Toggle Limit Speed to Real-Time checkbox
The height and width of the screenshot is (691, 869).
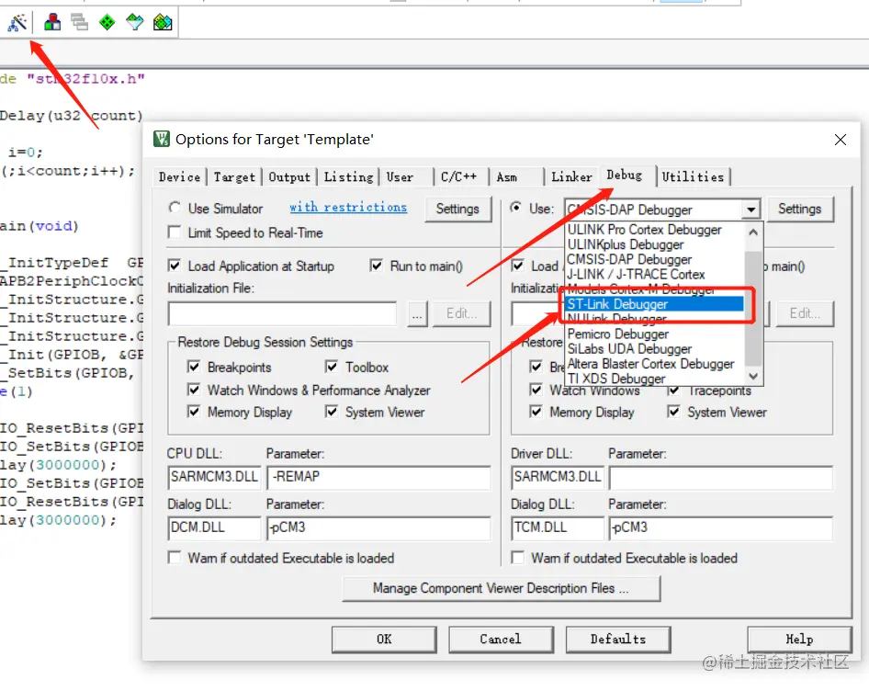[x=175, y=232]
